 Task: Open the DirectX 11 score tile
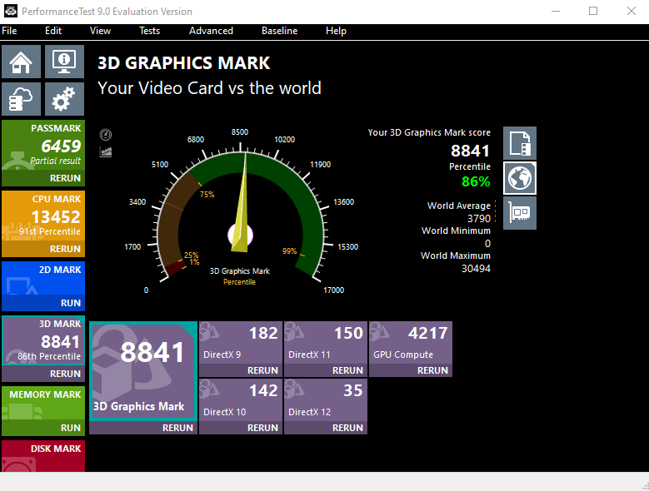coord(326,343)
